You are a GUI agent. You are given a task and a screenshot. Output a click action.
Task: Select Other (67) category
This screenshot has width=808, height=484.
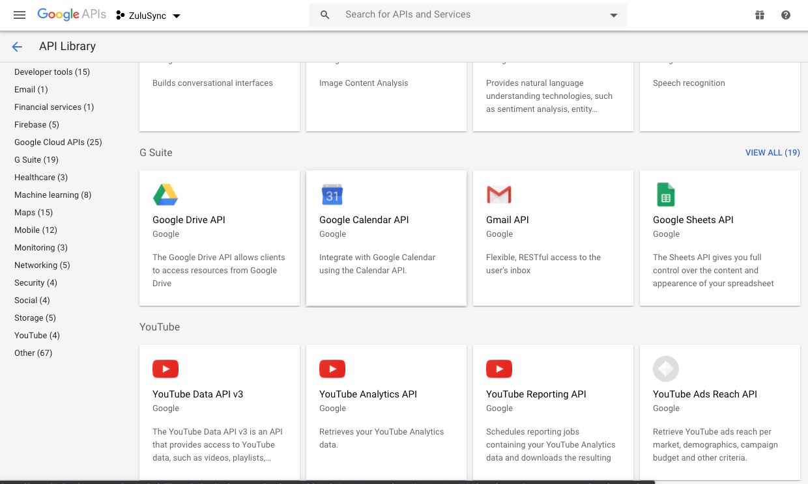(x=33, y=353)
